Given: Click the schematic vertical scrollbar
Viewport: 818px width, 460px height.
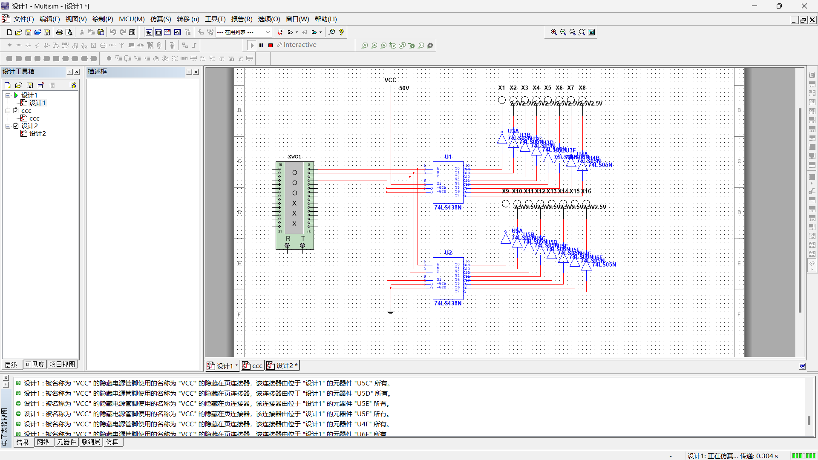Looking at the screenshot, I should tap(800, 211).
